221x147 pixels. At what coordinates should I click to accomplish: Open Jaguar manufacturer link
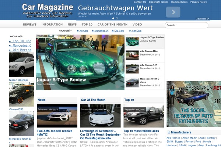192,145
